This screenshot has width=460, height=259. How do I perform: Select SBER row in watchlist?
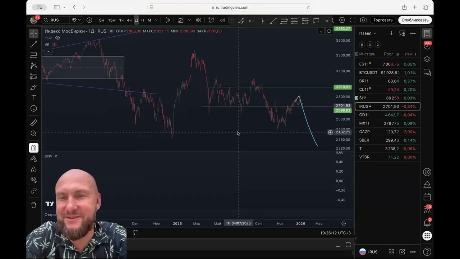click(x=387, y=140)
